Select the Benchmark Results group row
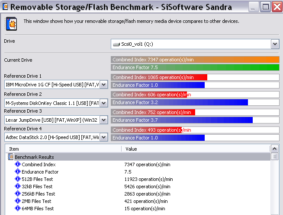283x215 pixels. [x=138, y=157]
